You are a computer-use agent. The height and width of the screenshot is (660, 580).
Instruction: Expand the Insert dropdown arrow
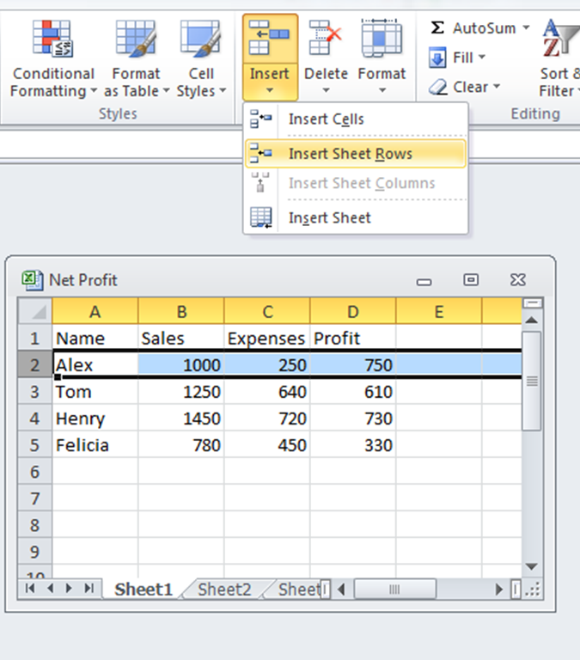[270, 90]
